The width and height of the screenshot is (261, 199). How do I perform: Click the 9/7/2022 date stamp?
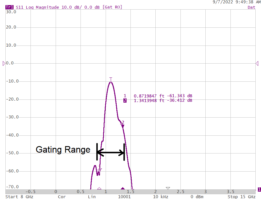tap(223, 2)
